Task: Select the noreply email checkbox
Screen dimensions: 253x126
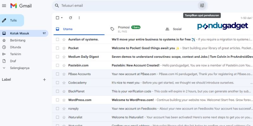Action: click(58, 109)
